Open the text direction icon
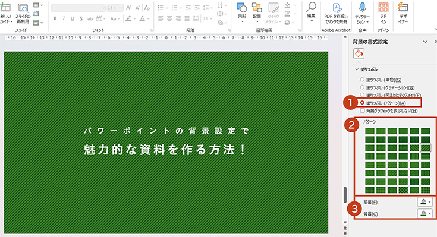The width and height of the screenshot is (437, 237). pos(221,5)
